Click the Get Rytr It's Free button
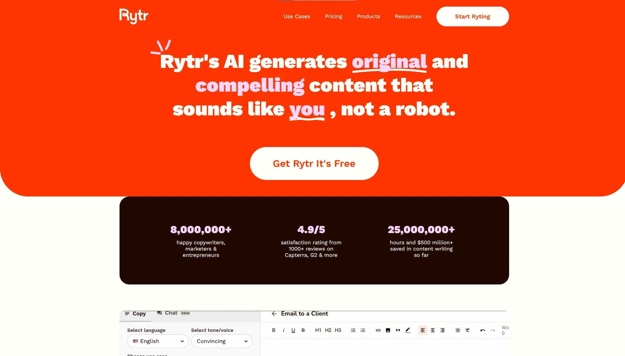Screen dimensions: 625x356 click(314, 163)
